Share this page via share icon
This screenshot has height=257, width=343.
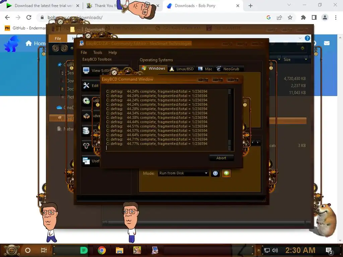pyautogui.click(x=279, y=17)
